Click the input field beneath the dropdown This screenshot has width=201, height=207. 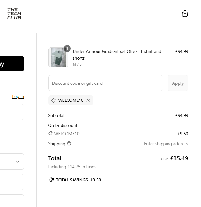(x=12, y=182)
